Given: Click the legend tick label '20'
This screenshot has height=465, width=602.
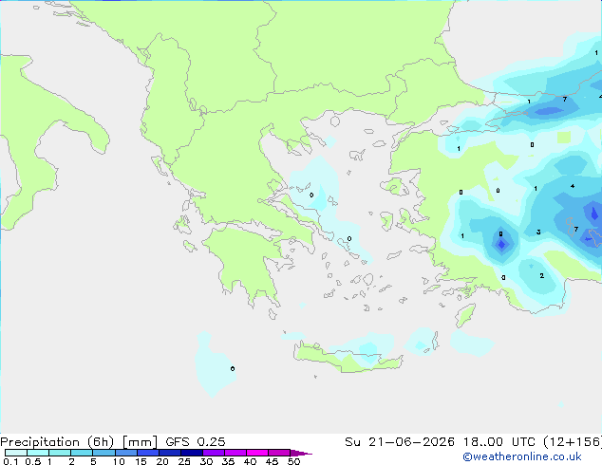Looking at the screenshot, I should pos(162,461).
